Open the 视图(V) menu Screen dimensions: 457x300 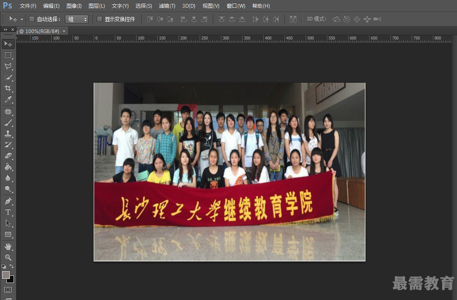211,6
